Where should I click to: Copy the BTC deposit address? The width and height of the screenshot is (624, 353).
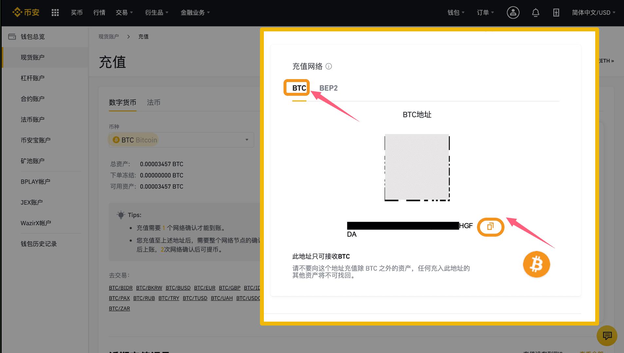click(x=490, y=227)
